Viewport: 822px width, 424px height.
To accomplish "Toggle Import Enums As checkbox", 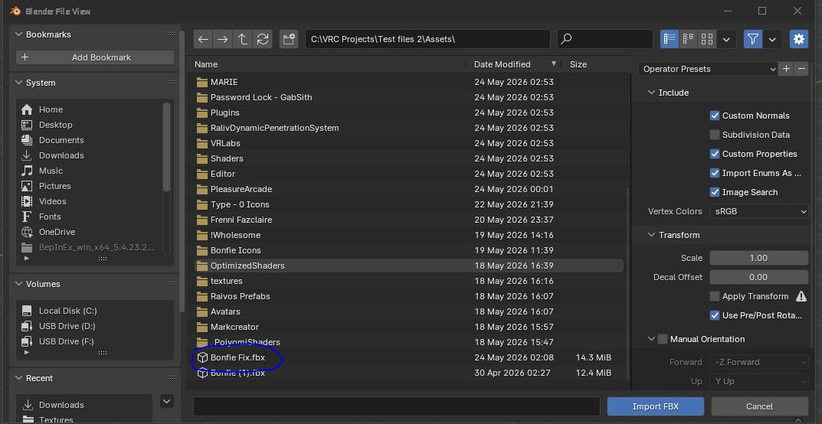I will [x=715, y=173].
